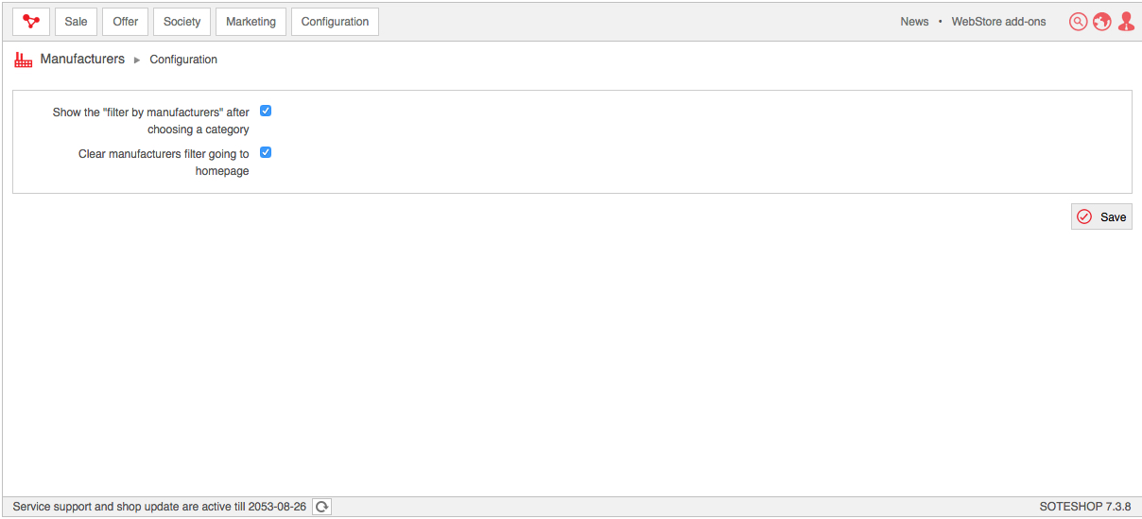
Task: Open the Sale menu
Action: pos(76,22)
